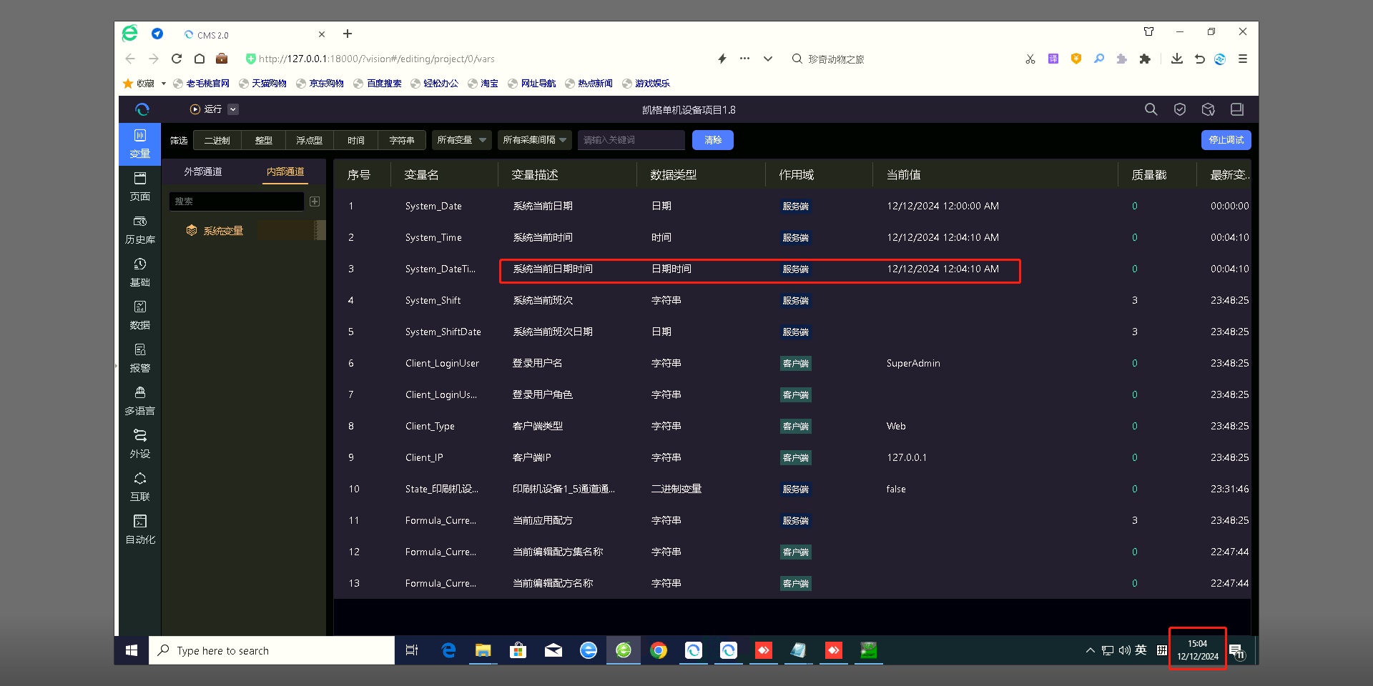This screenshot has height=686, width=1373.
Task: Open the 变量 (variables) sidebar section
Action: [140, 144]
